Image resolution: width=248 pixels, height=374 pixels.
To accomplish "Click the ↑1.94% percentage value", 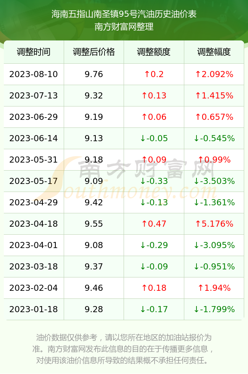I will [214, 288].
